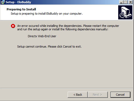
Task: Click the greyed-out Next button
Action: (98, 95)
